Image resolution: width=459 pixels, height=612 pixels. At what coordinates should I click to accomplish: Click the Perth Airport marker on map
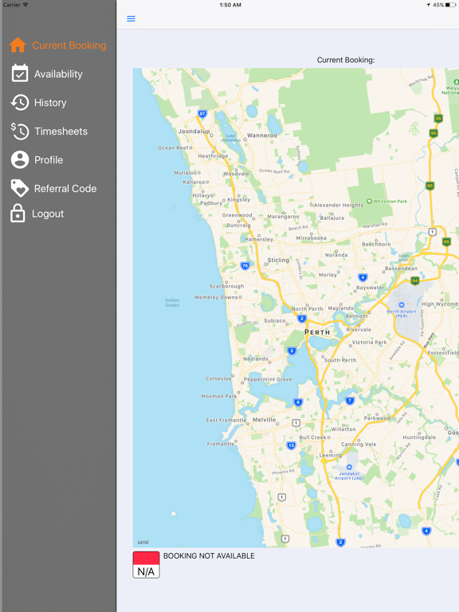click(402, 304)
